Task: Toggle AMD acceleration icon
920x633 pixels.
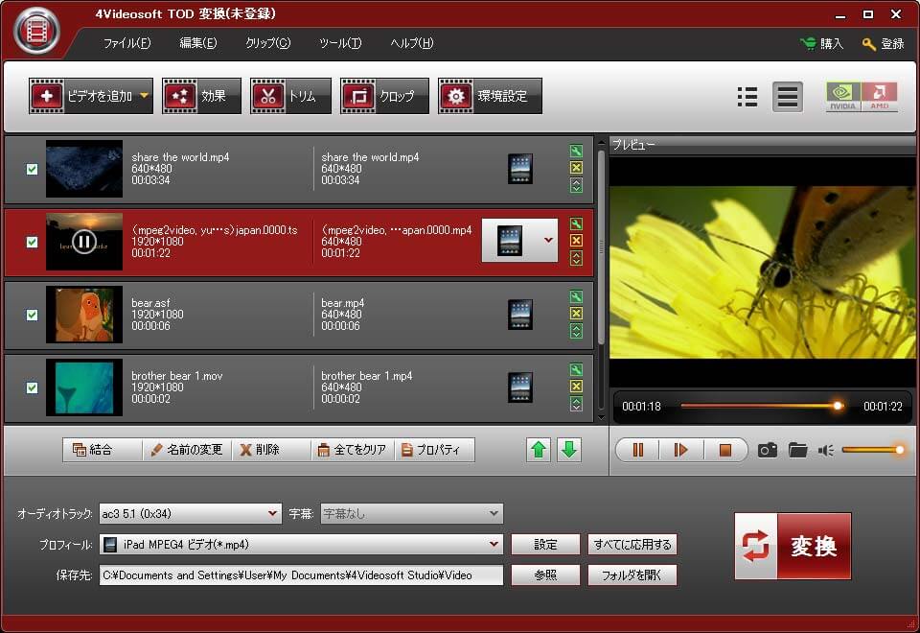Action: coord(879,96)
